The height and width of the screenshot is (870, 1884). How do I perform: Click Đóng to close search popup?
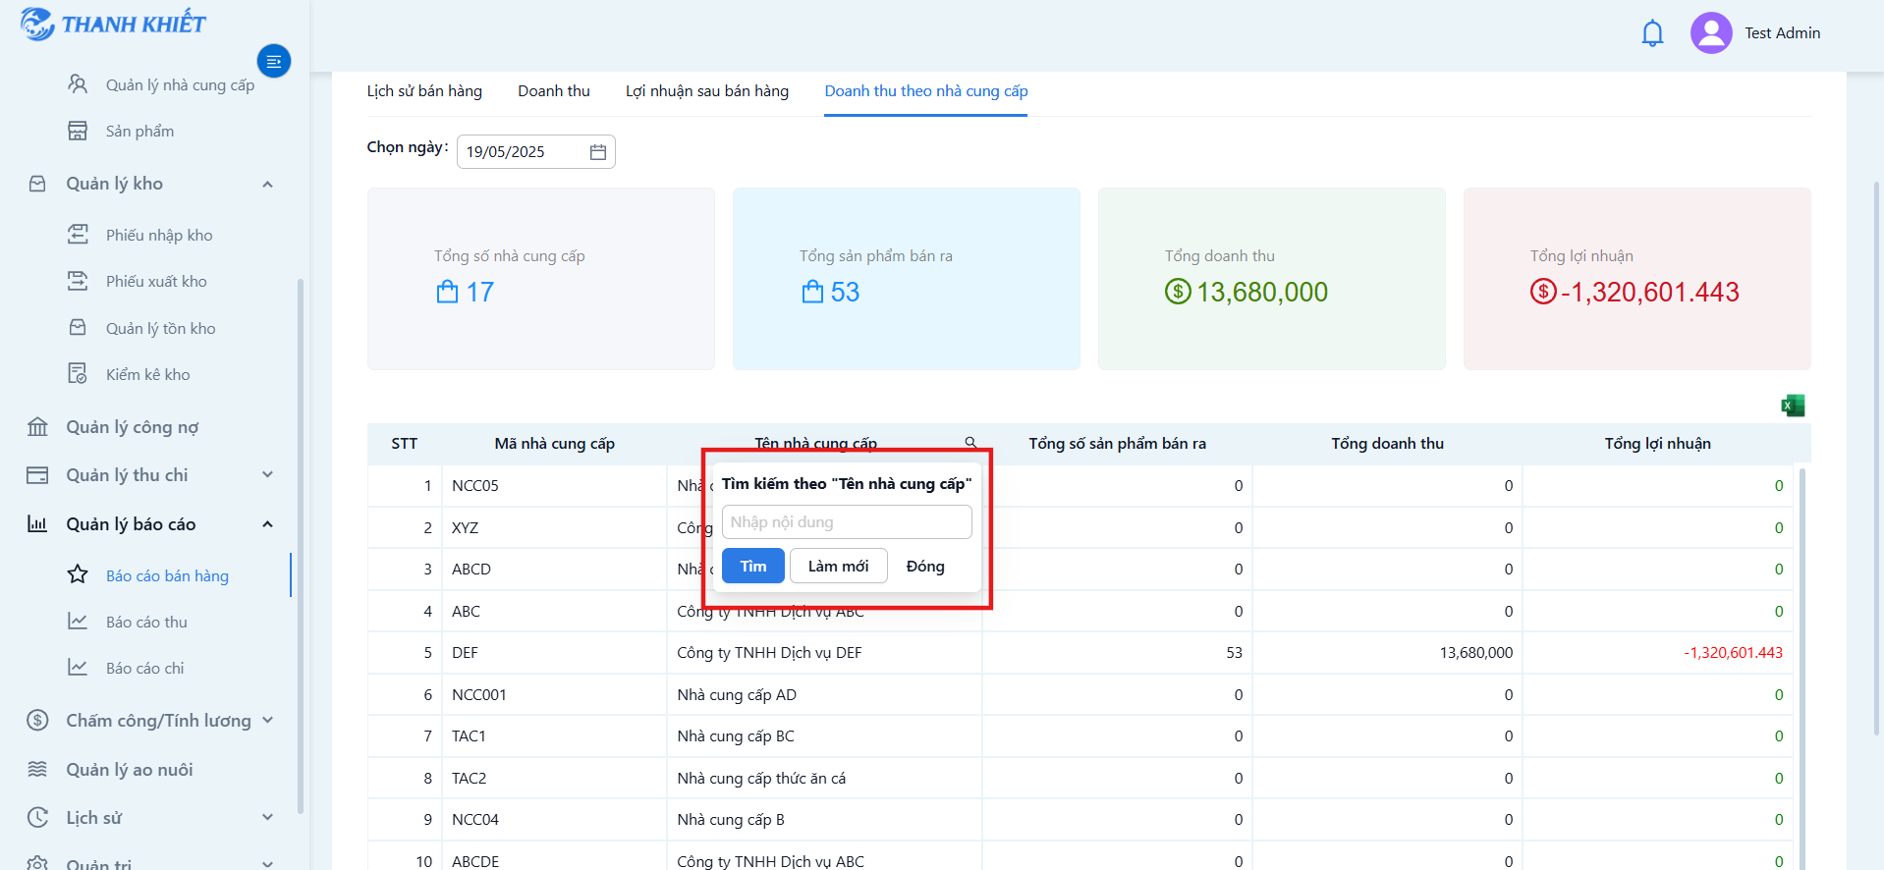[925, 566]
